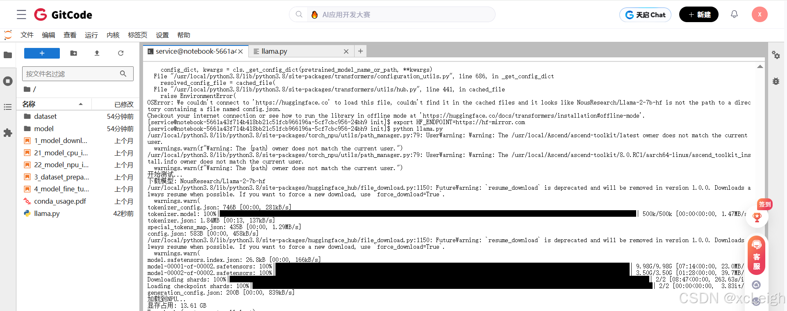This screenshot has width=787, height=311.
Task: Open the 内核 menu
Action: (113, 35)
